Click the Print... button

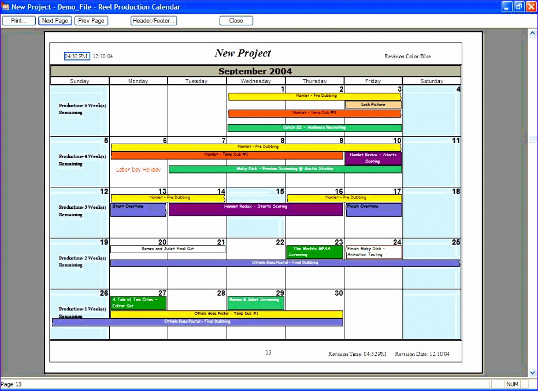[19, 21]
